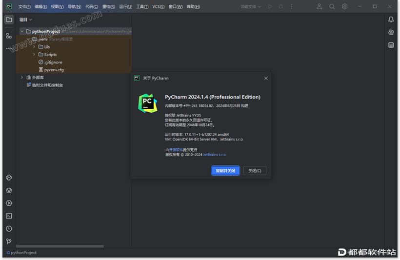
Task: Expand the Lib folder
Action: 34,47
